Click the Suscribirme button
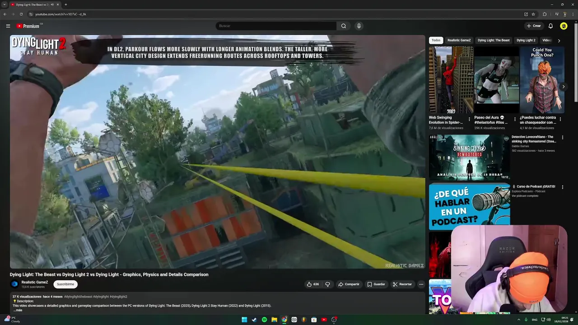The image size is (578, 325). pos(65,284)
